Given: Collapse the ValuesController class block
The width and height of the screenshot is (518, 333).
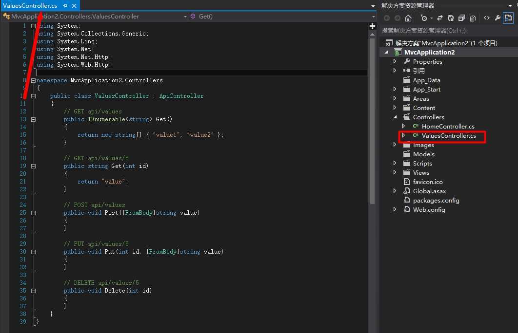Looking at the screenshot, I should click(33, 96).
